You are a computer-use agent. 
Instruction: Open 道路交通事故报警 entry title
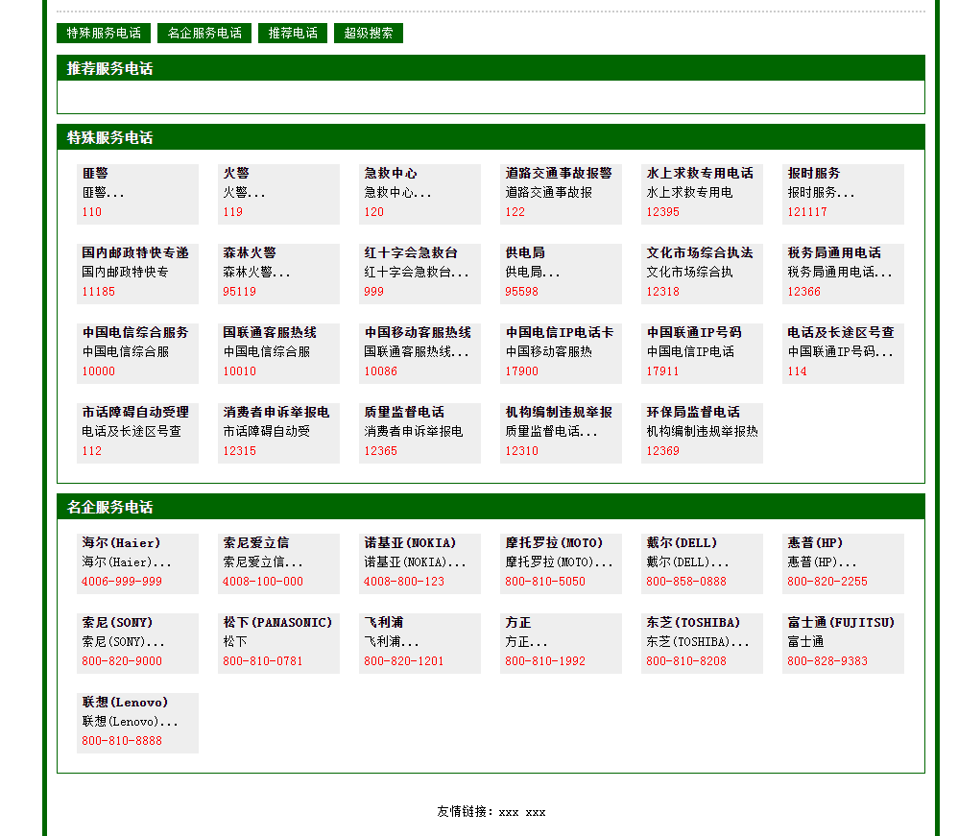coord(559,174)
